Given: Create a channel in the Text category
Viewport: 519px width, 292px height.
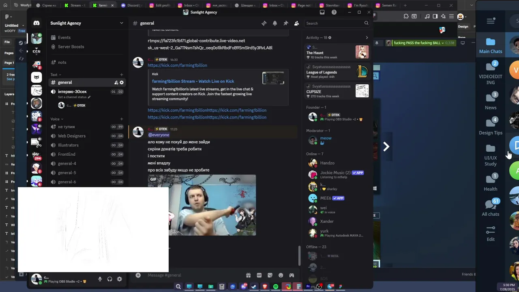Looking at the screenshot, I should click(121, 75).
